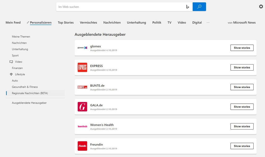Screen dimensions: 265x157
Task: Show stories from Freundin
Action: [242, 146]
